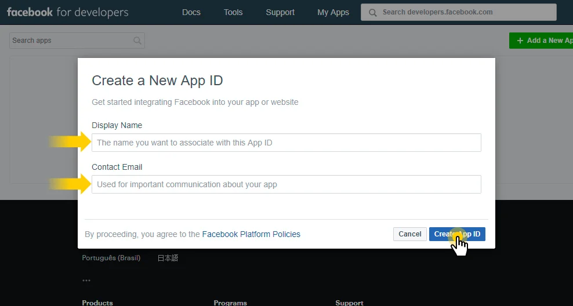Click the Add a New App button
Screen dimensions: 573x306
pos(541,41)
